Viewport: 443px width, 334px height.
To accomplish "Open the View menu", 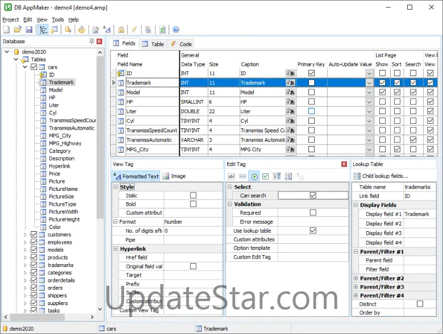I will (x=42, y=19).
